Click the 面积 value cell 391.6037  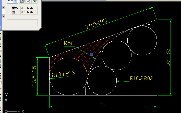[x=29, y=8]
